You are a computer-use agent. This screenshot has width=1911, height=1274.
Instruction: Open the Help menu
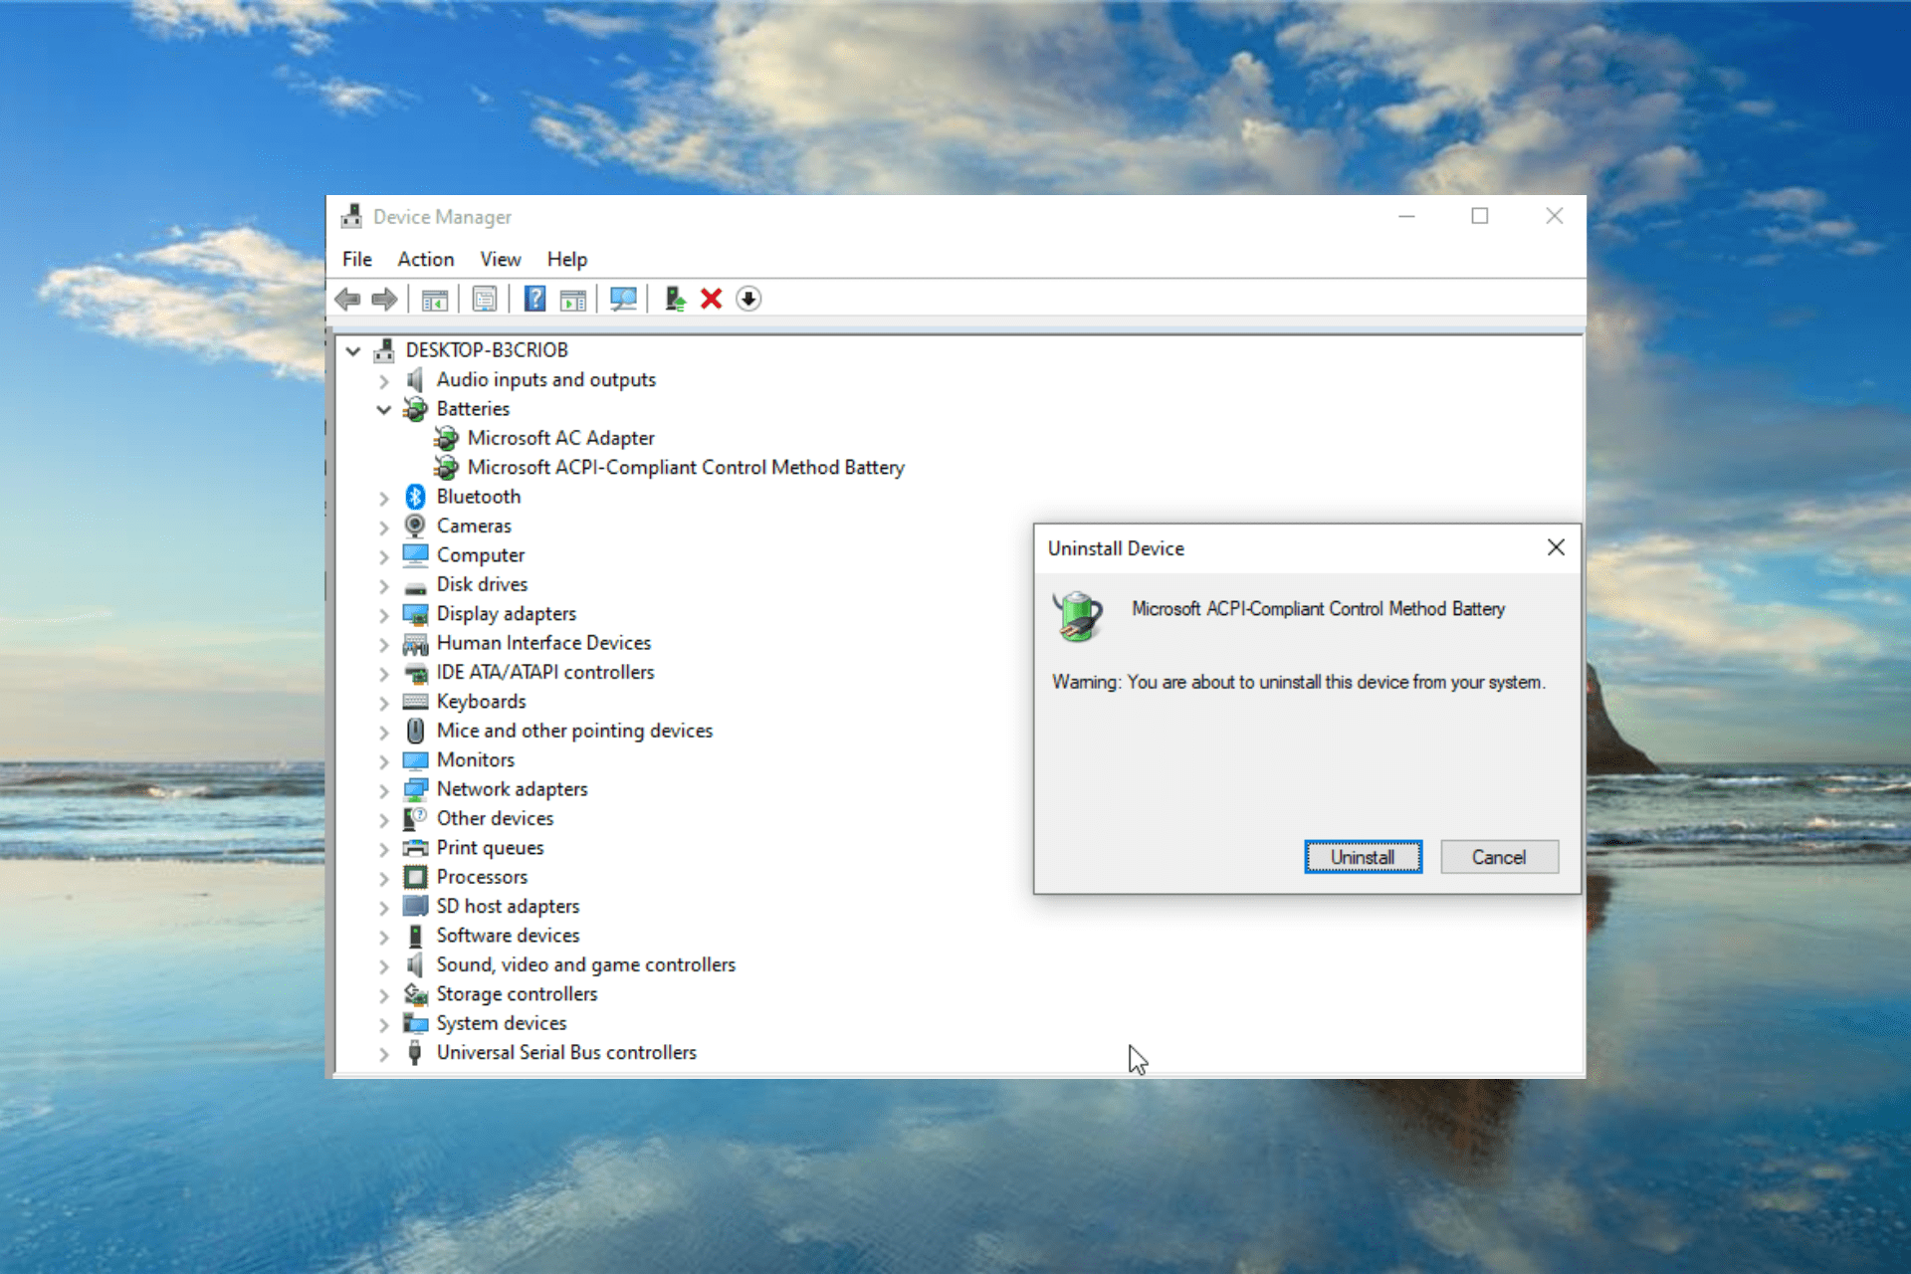click(567, 259)
